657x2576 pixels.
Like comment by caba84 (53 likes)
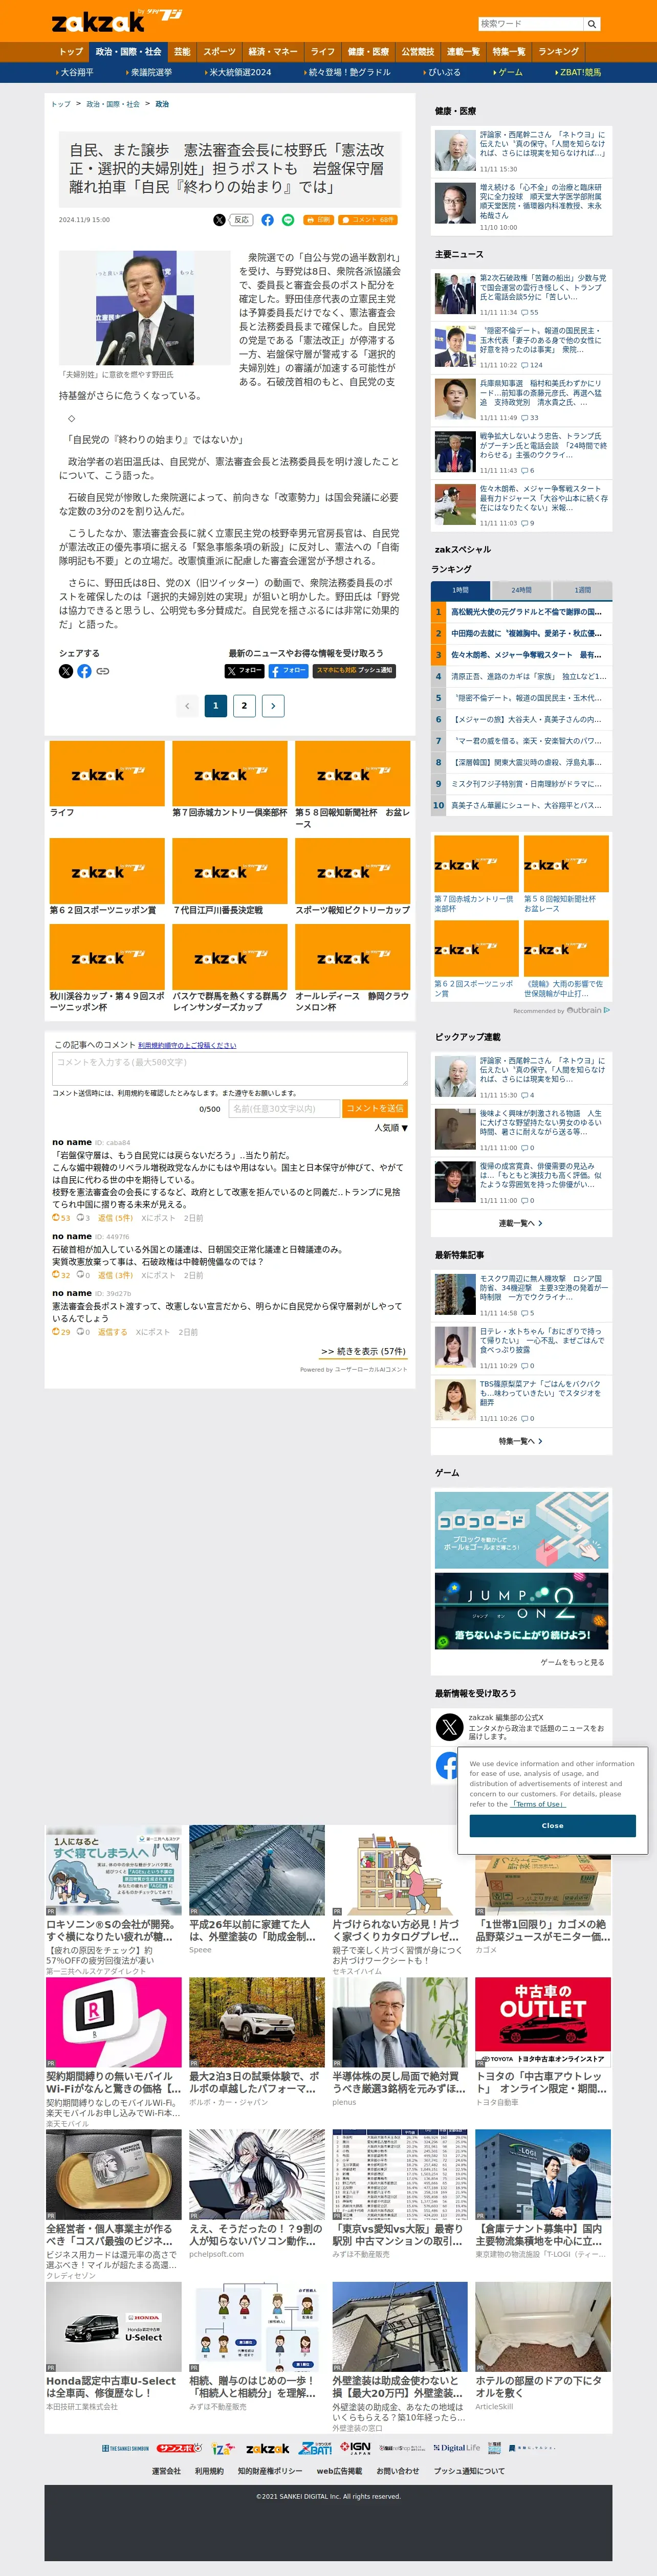pos(61,1218)
